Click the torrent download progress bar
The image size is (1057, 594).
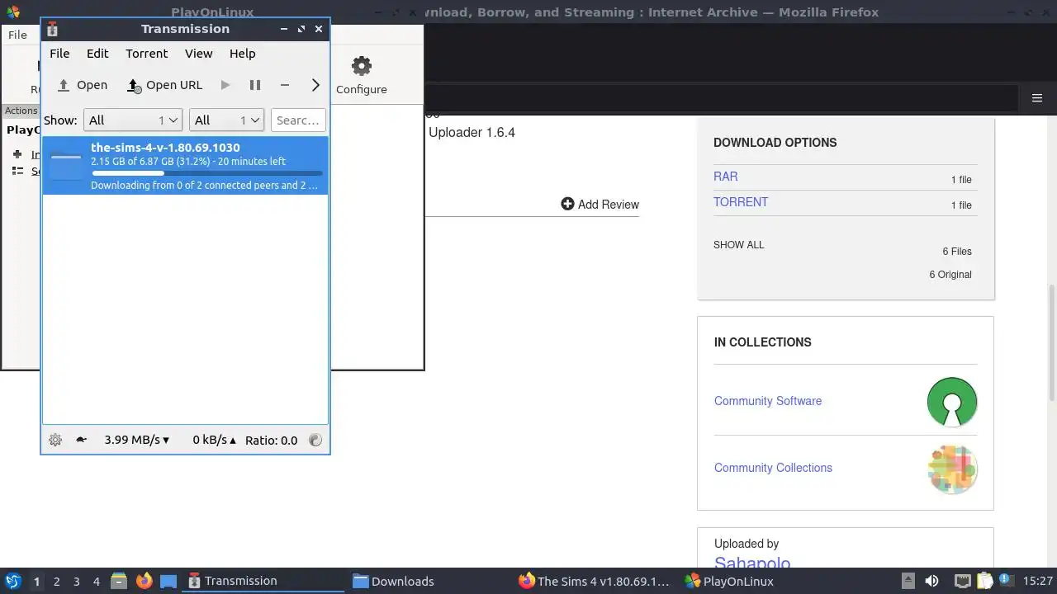(206, 173)
